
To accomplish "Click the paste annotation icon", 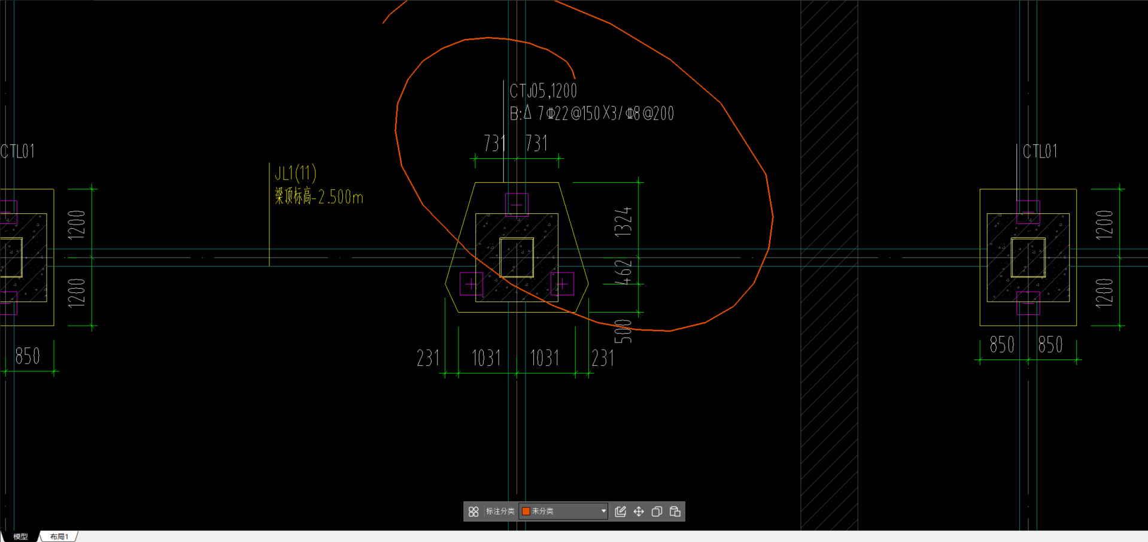I will coord(675,511).
